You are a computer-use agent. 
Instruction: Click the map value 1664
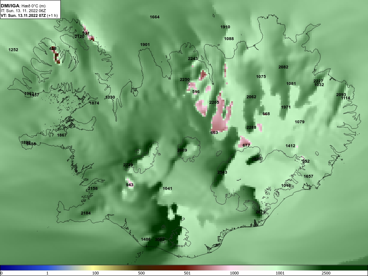tap(155, 17)
